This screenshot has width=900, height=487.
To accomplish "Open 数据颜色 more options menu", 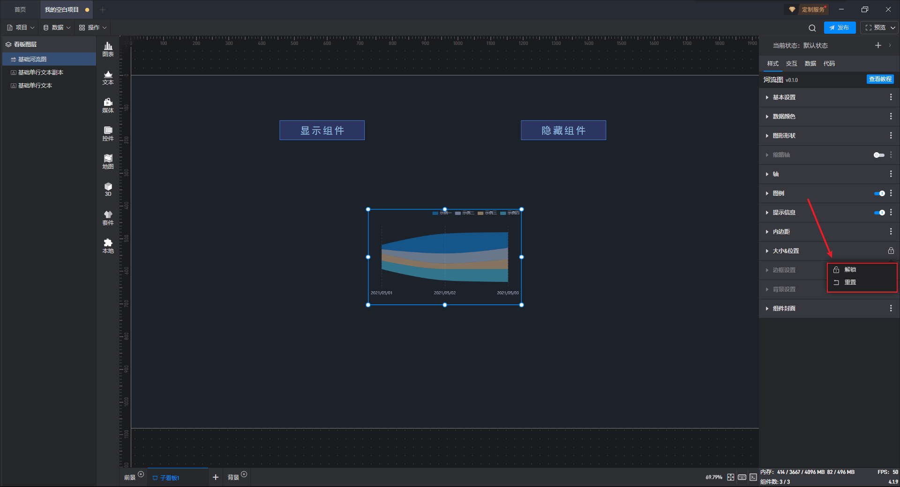I will (x=891, y=116).
